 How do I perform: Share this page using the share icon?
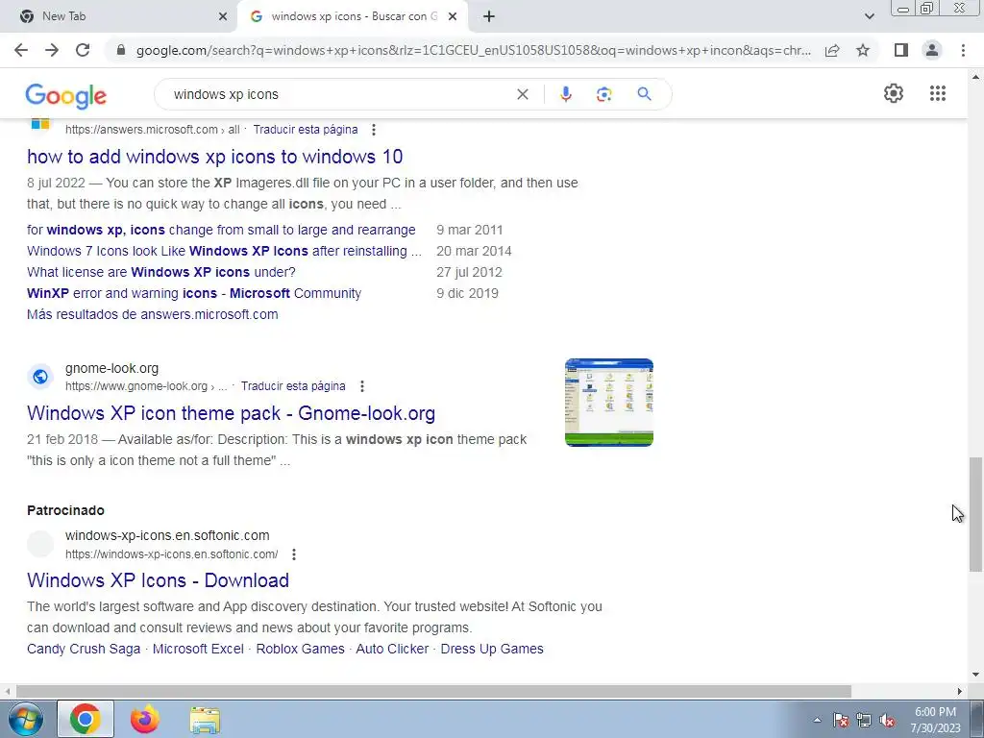pos(832,50)
